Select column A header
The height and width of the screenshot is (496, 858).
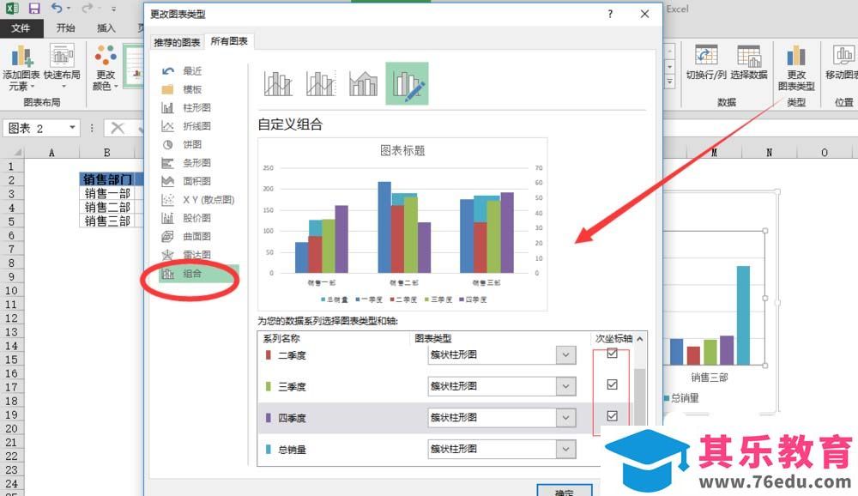pyautogui.click(x=52, y=152)
